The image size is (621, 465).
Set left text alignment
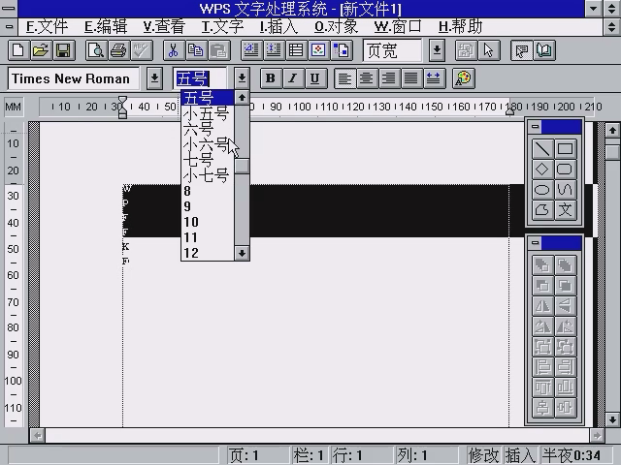[x=344, y=78]
